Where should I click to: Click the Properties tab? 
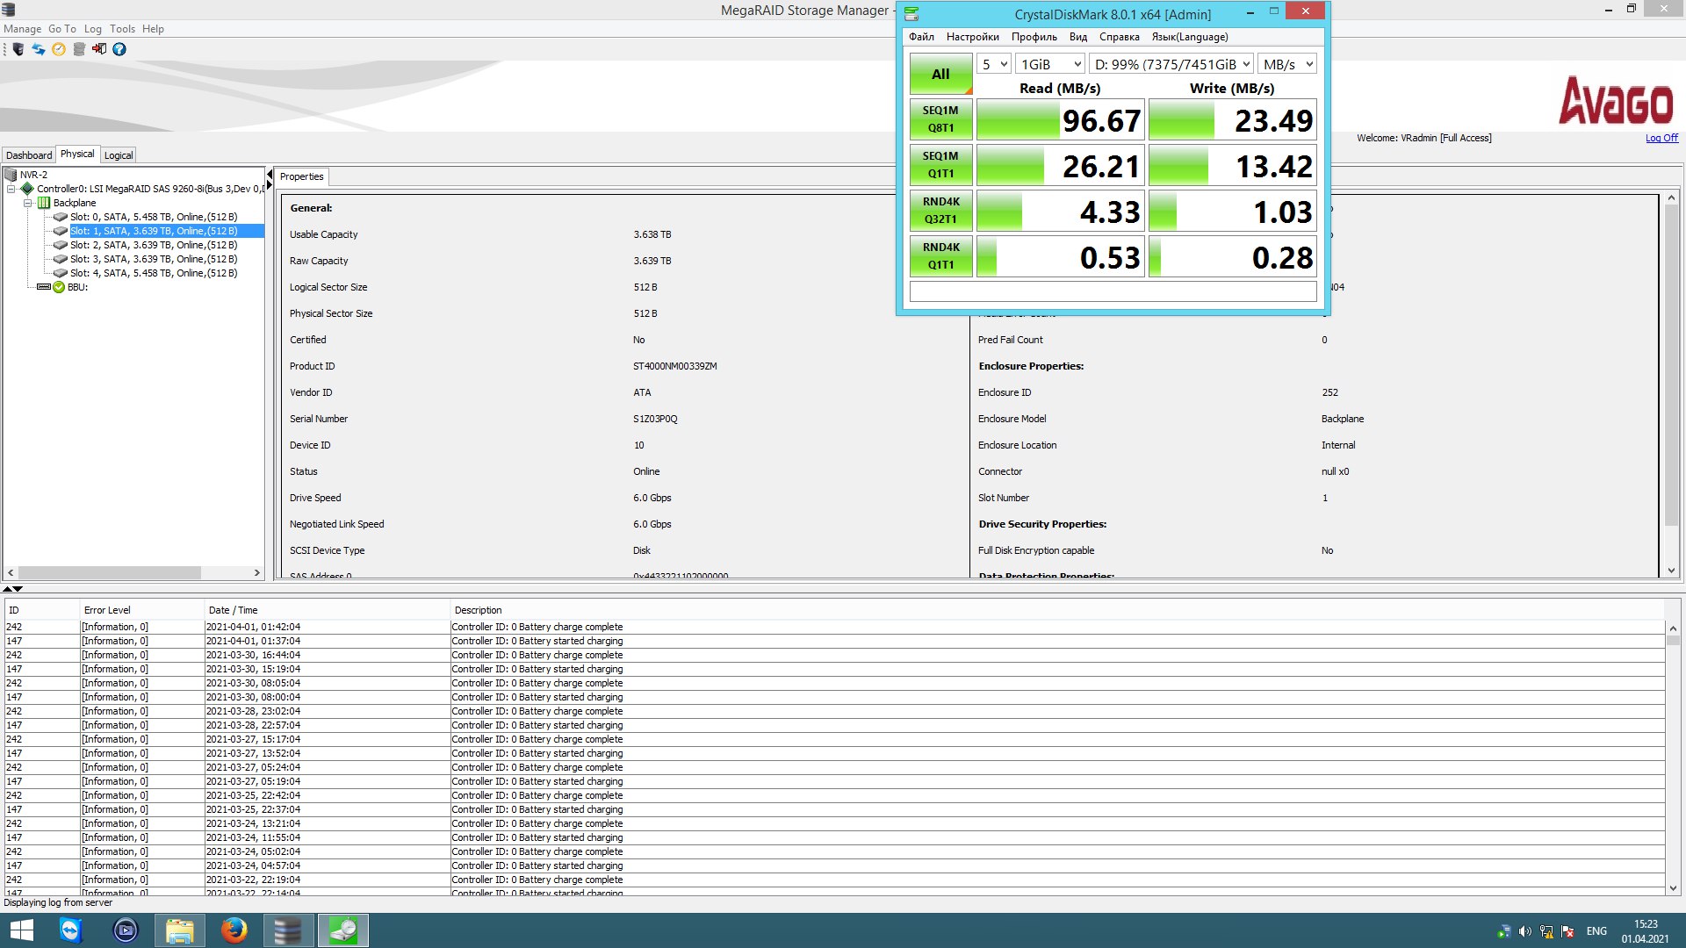(301, 176)
